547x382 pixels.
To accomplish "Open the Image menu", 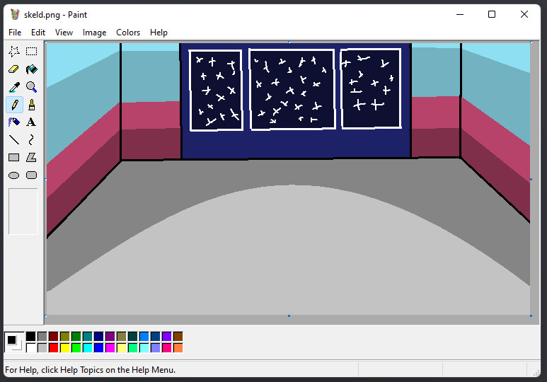I will tap(94, 33).
